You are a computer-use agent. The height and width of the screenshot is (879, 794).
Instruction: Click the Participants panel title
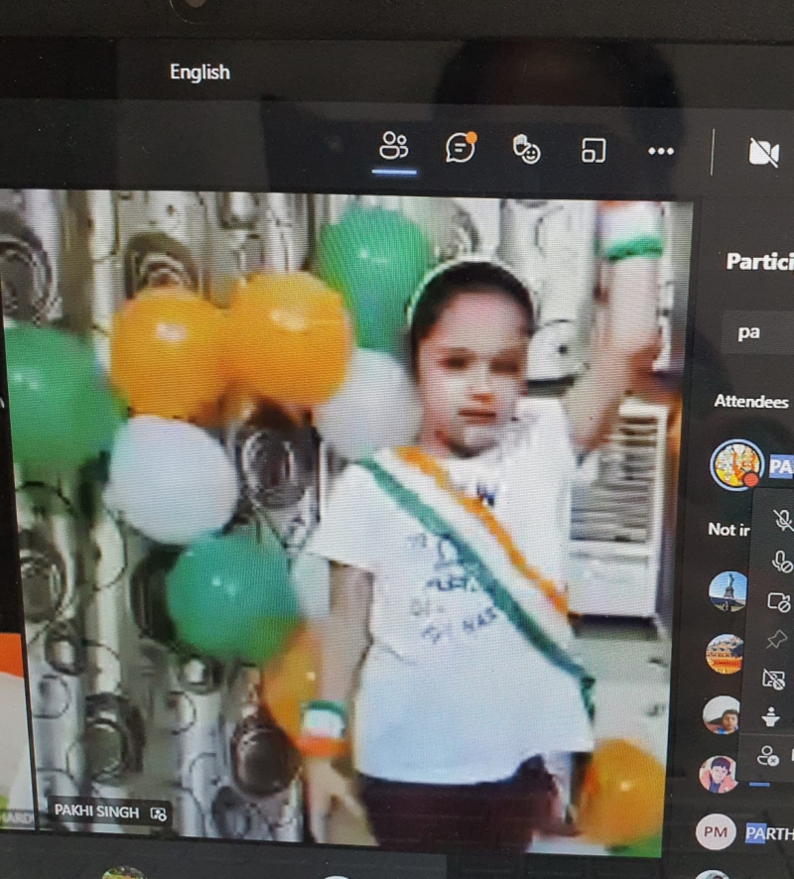760,261
